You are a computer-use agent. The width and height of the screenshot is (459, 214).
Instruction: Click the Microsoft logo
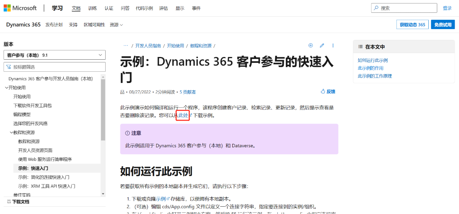pyautogui.click(x=20, y=8)
